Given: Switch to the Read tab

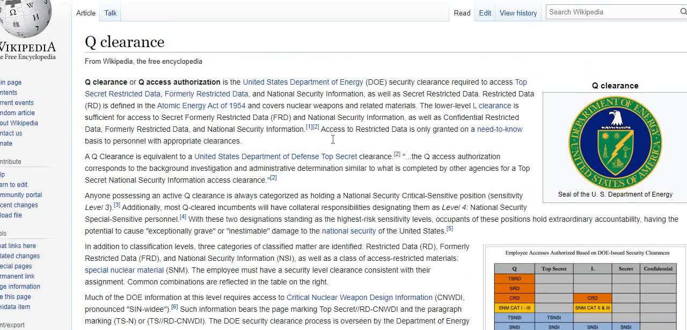Looking at the screenshot, I should 462,13.
